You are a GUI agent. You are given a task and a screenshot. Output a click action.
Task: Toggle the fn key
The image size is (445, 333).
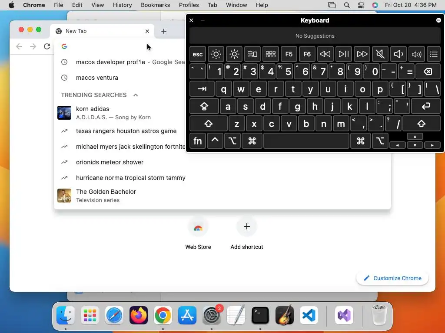[198, 141]
